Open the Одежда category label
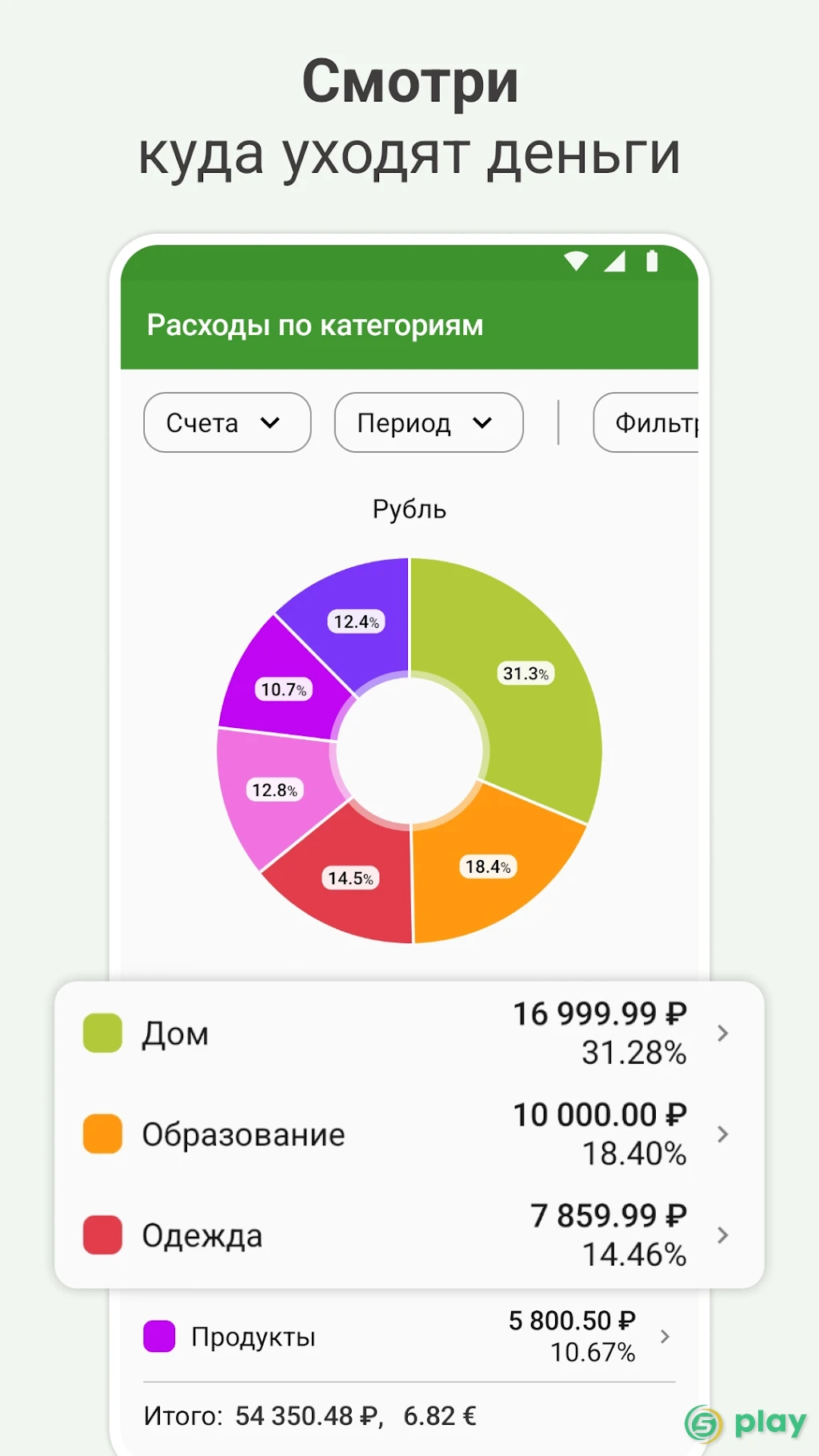This screenshot has height=1456, width=819. [202, 1236]
